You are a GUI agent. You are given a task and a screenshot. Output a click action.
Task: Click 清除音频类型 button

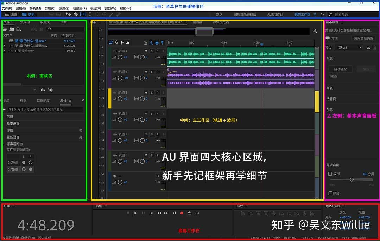coord(363,38)
